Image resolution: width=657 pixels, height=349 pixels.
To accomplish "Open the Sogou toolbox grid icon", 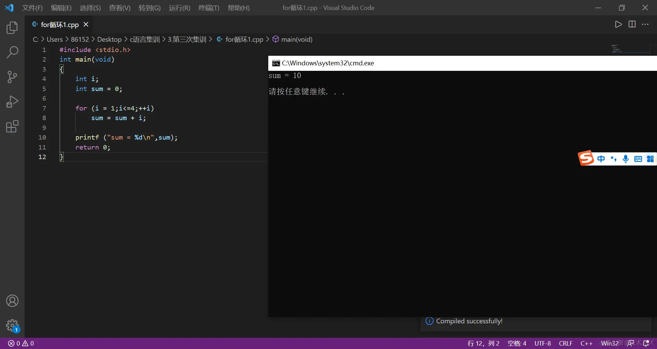I will tap(650, 159).
